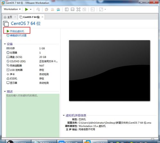Open the Workstation dropdown menu

tap(12, 9)
